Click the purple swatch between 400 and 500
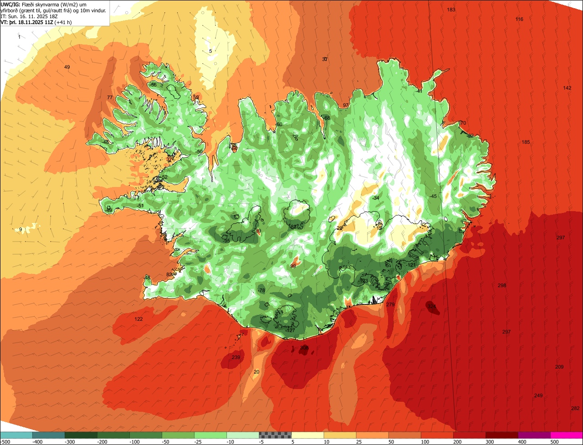Image resolution: width=583 pixels, height=445 pixels. point(534,435)
